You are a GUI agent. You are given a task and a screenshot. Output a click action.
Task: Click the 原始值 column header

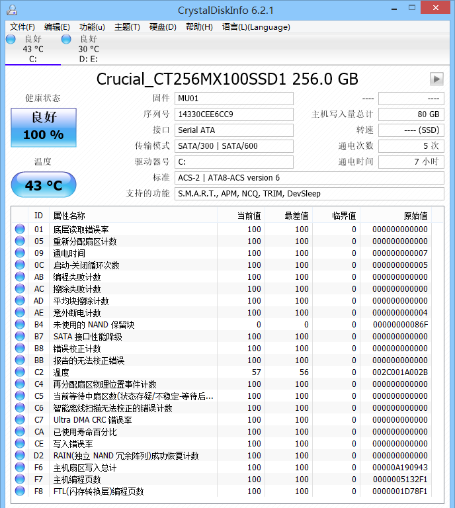pos(395,216)
